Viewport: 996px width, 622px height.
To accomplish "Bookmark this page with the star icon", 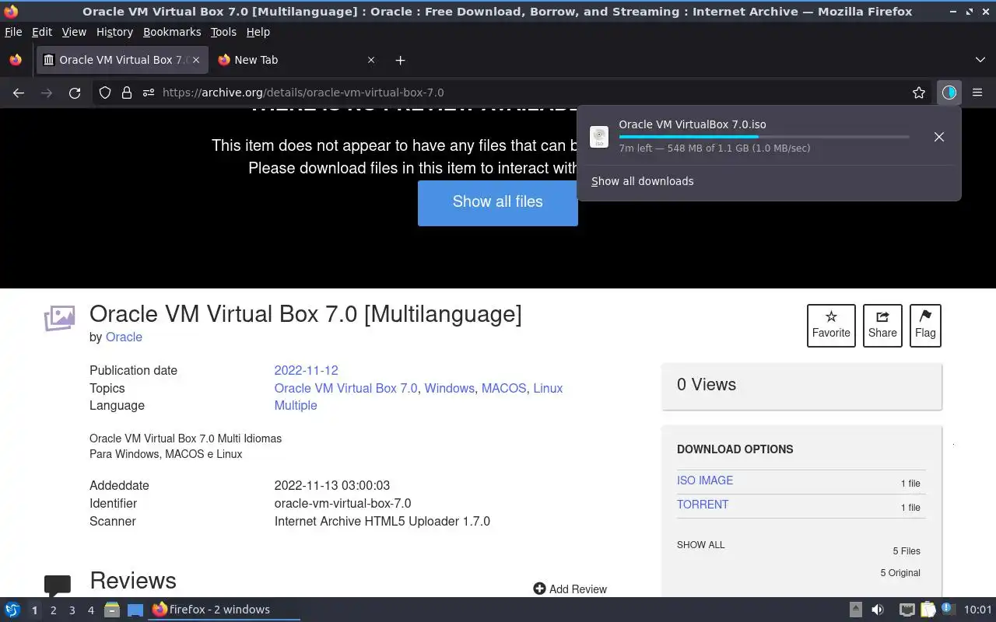I will (919, 93).
